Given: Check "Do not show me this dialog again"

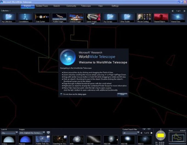Looking at the screenshot, I should click(x=61, y=94).
